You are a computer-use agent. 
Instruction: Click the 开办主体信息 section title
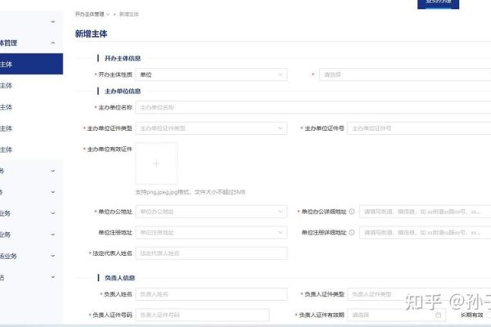point(123,58)
